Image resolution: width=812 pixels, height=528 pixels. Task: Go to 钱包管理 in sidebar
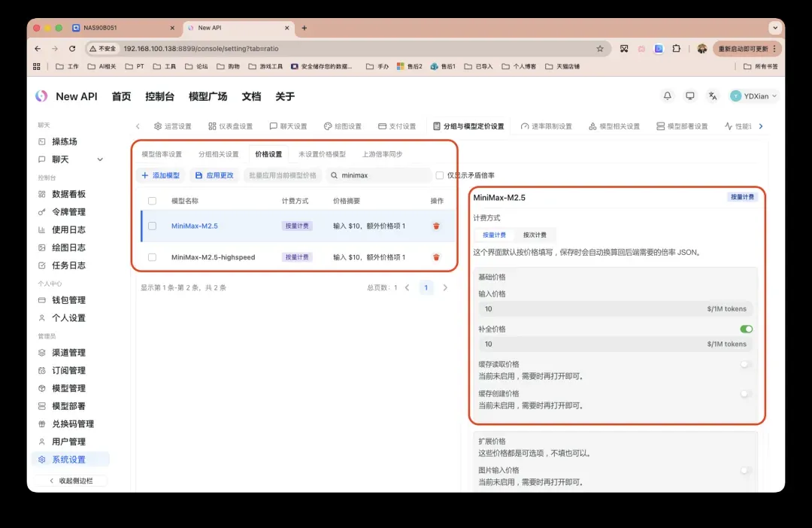tap(68, 300)
